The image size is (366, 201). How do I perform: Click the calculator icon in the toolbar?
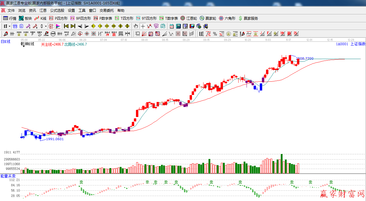tap(178, 26)
